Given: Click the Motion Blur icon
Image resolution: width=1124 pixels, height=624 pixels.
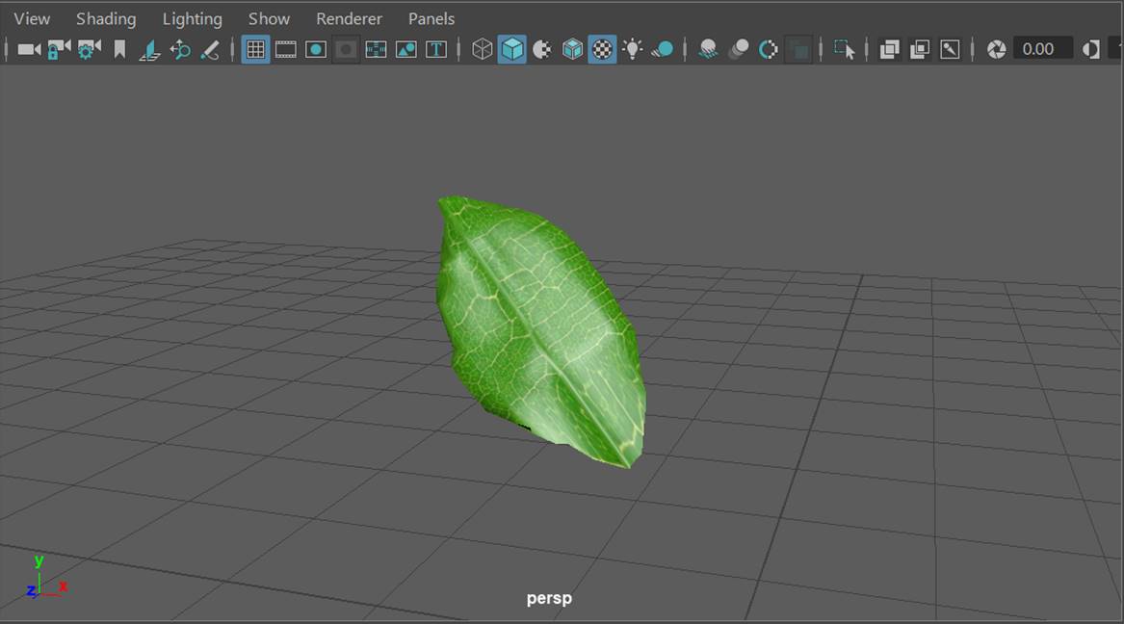Looking at the screenshot, I should [739, 49].
